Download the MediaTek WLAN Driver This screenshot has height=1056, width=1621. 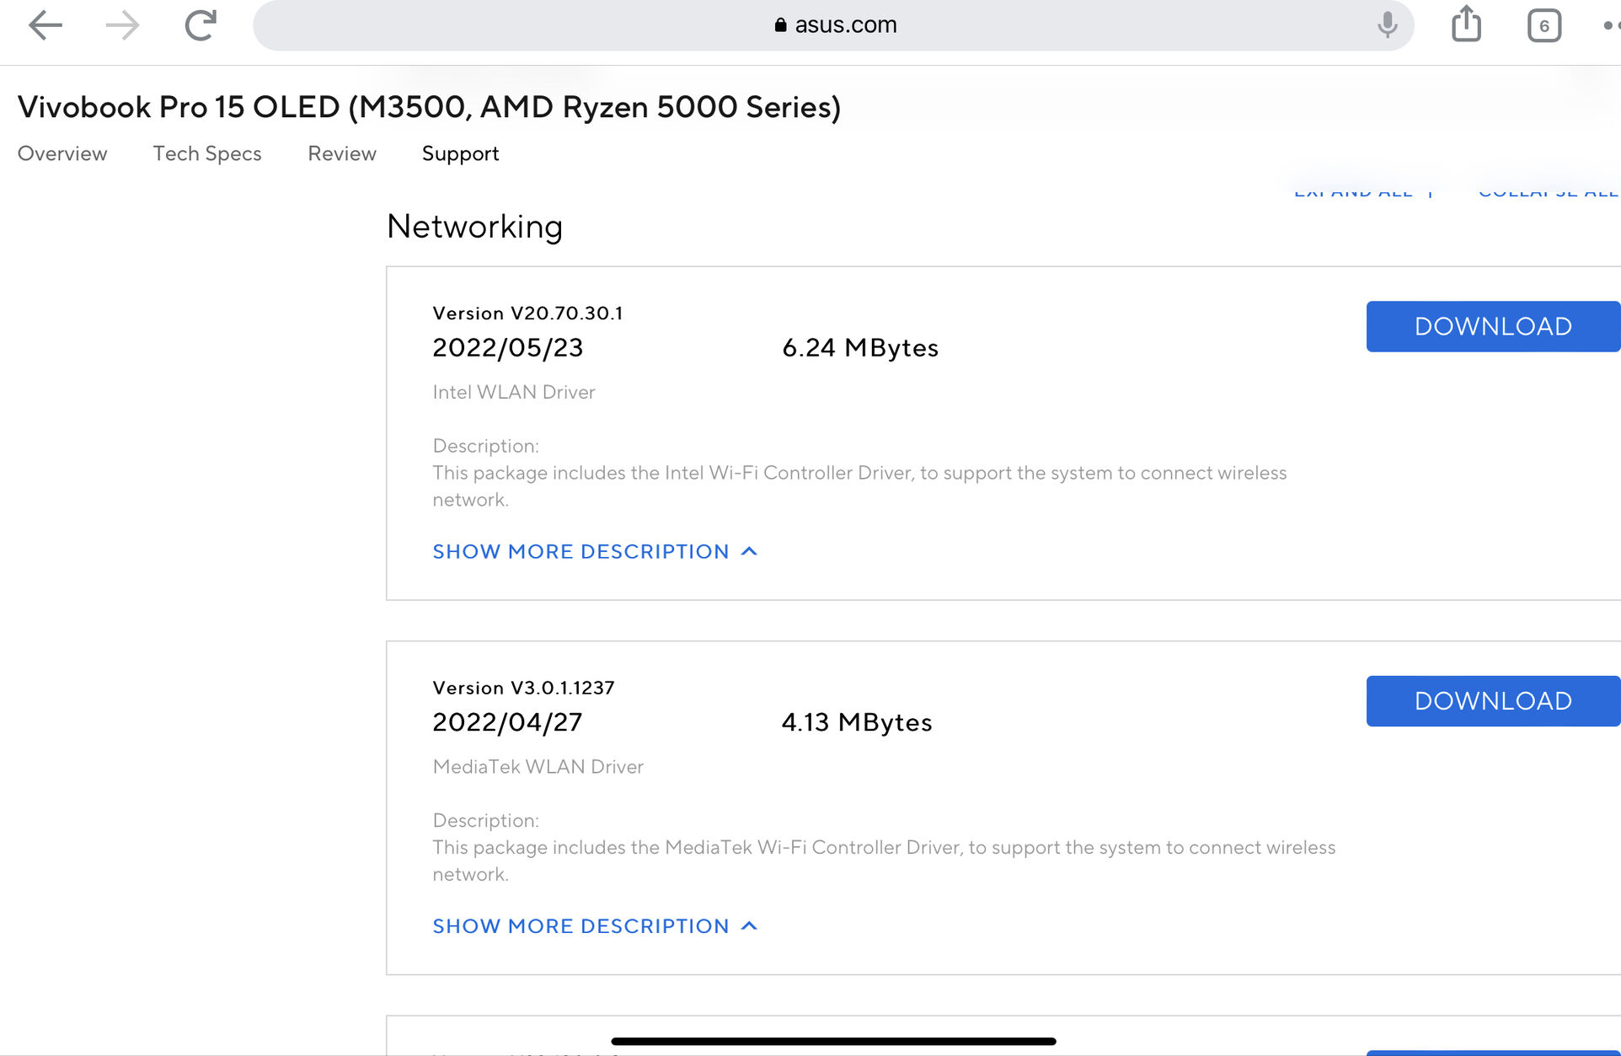(x=1493, y=700)
